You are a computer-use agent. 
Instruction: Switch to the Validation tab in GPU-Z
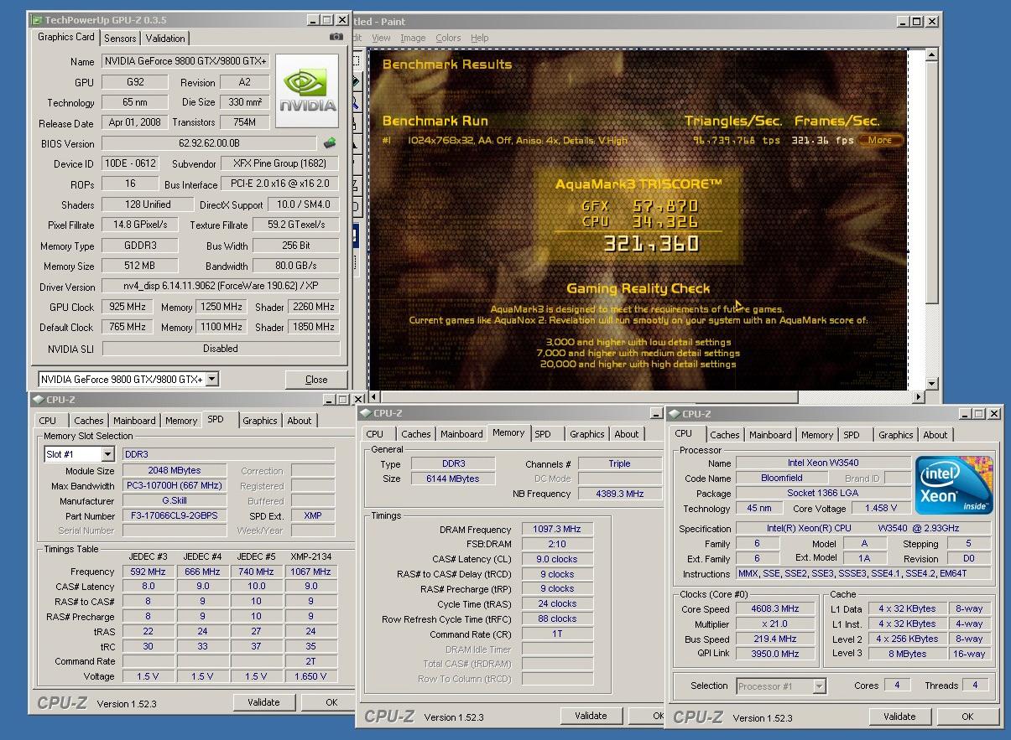coord(165,38)
